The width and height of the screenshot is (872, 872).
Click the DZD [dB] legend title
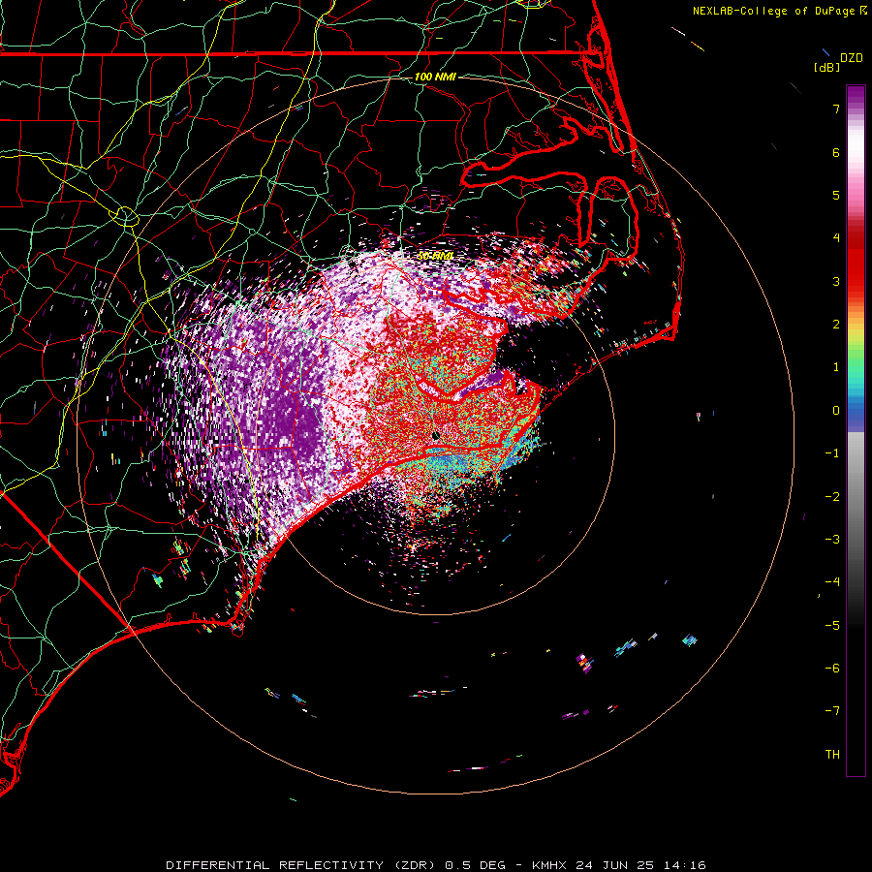pyautogui.click(x=838, y=62)
